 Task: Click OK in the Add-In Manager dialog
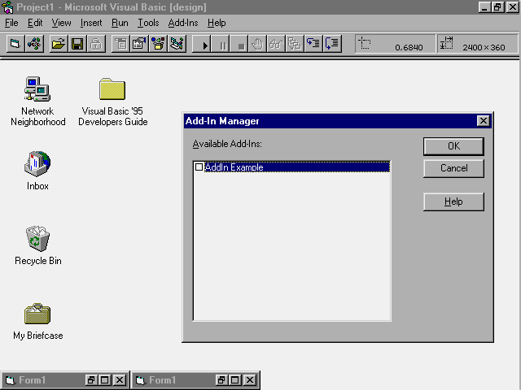pos(453,146)
